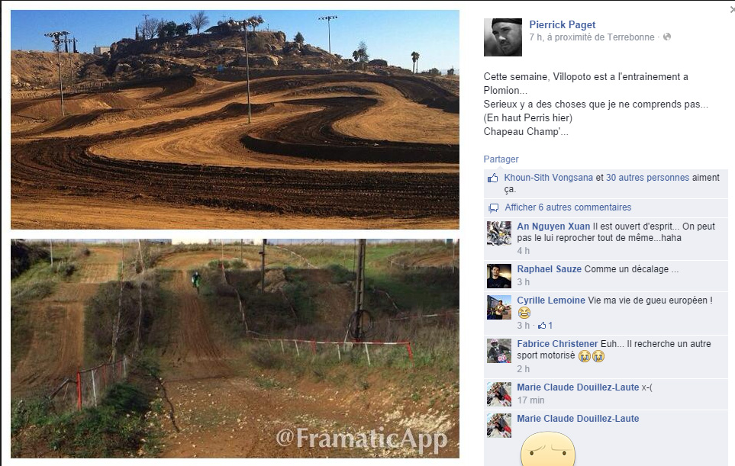Open Pierrick Paget's profile picture

(x=502, y=37)
